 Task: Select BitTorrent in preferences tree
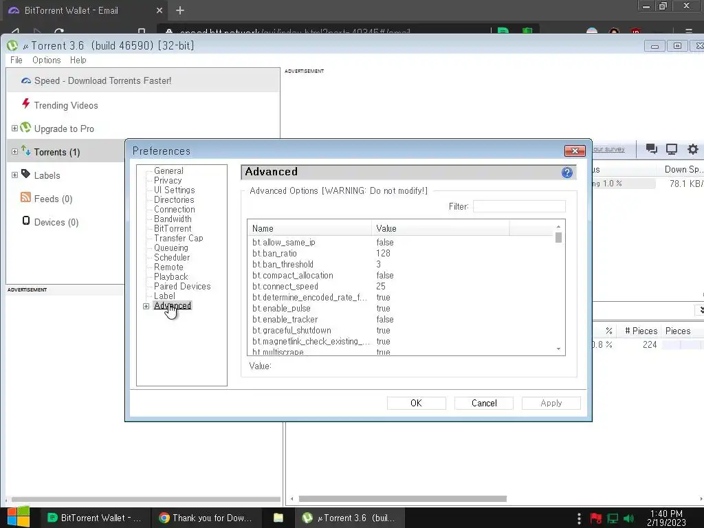[173, 228]
